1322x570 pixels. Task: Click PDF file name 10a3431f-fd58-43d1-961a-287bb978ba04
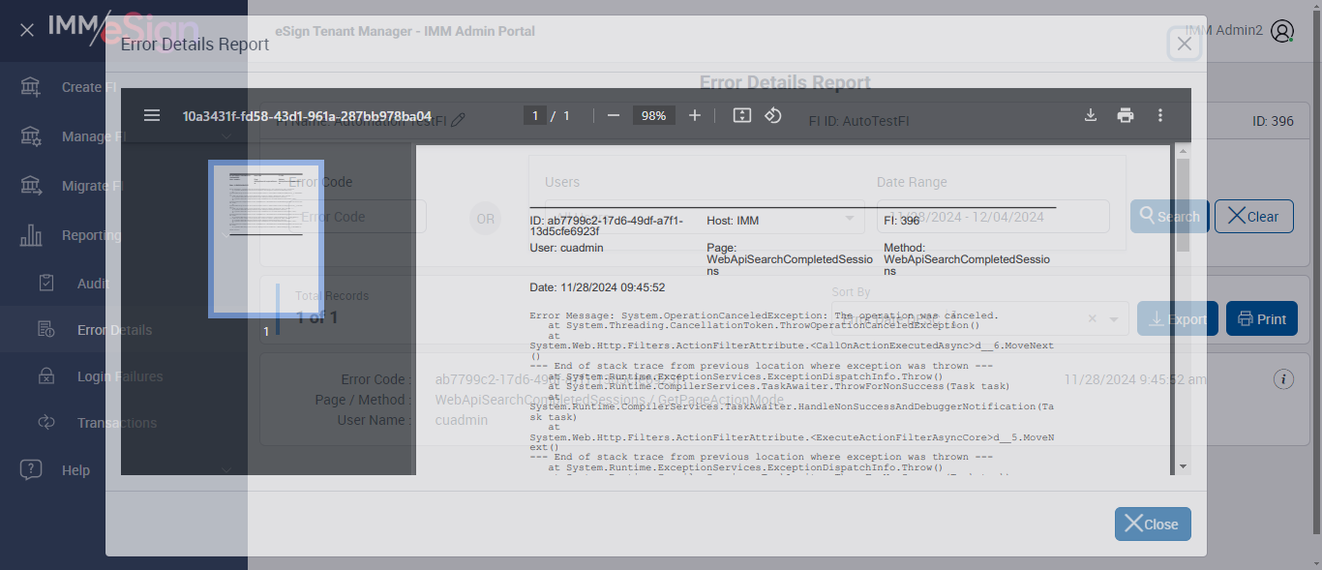307,116
